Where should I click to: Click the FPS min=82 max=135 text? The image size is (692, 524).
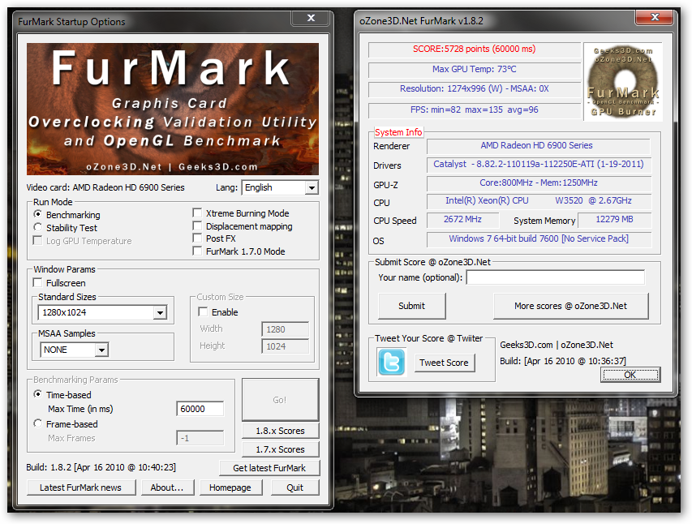474,110
